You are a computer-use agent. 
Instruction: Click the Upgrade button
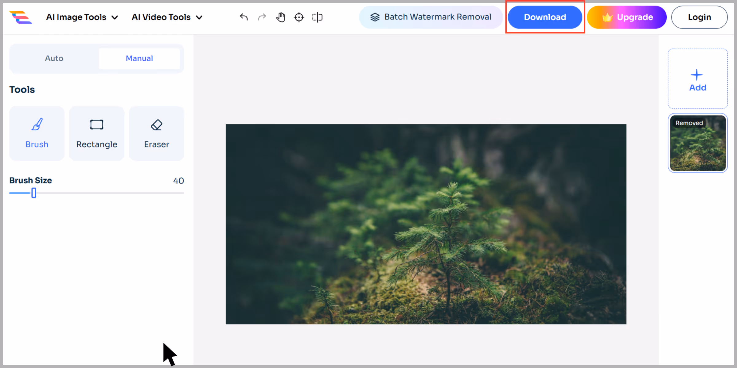627,17
